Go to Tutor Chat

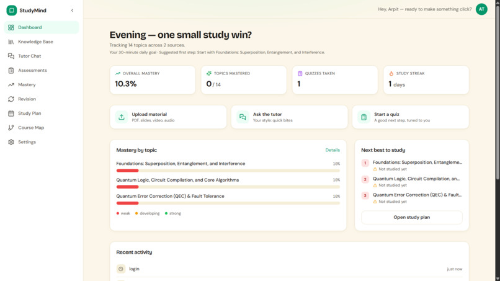tap(42, 56)
